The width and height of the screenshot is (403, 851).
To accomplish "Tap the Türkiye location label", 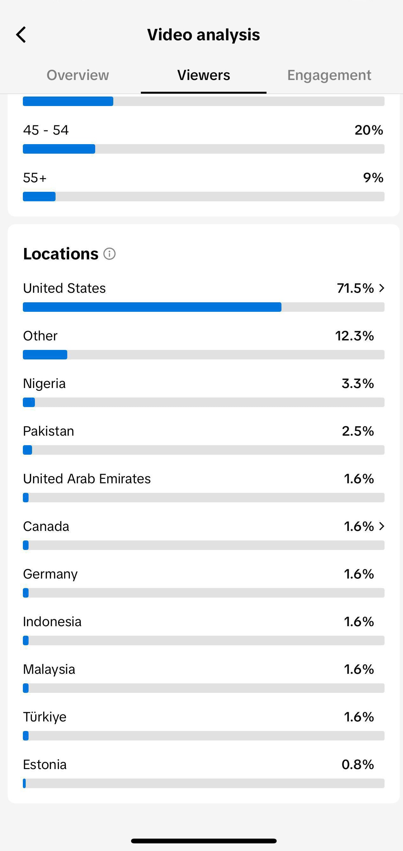I will (x=44, y=717).
